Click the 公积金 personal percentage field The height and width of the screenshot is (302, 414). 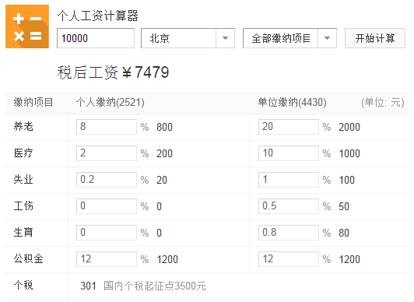click(x=107, y=259)
